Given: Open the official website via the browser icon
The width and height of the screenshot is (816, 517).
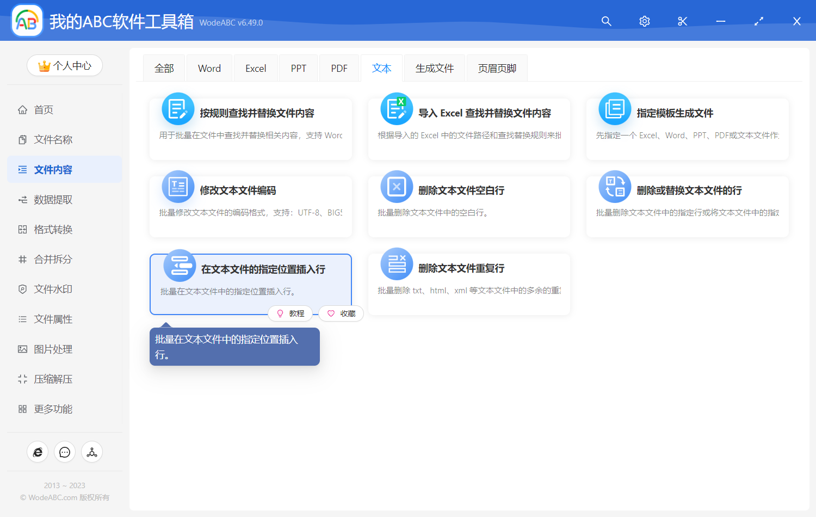Looking at the screenshot, I should point(38,452).
